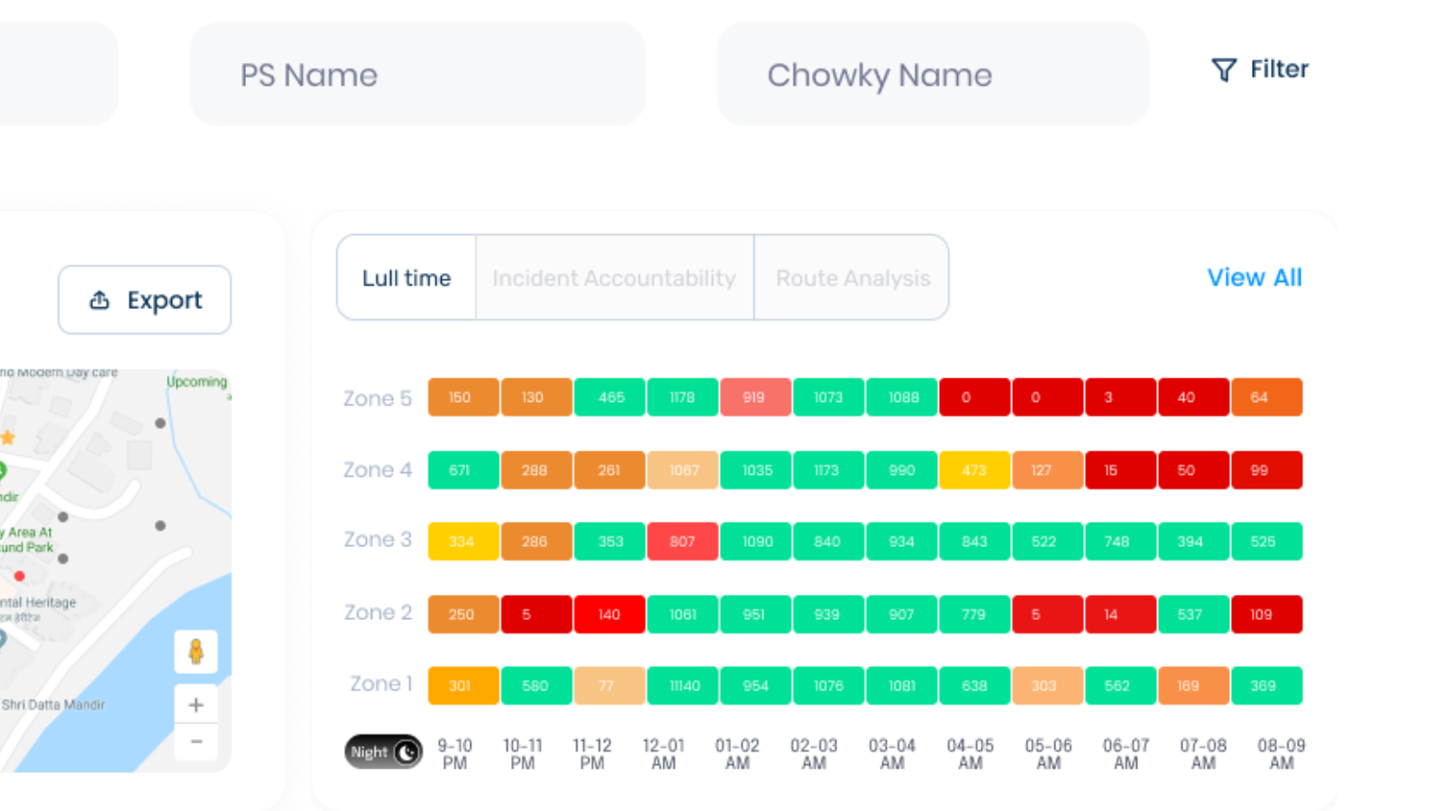The width and height of the screenshot is (1442, 811).
Task: Open the Chowky Name dropdown
Action: tap(932, 75)
